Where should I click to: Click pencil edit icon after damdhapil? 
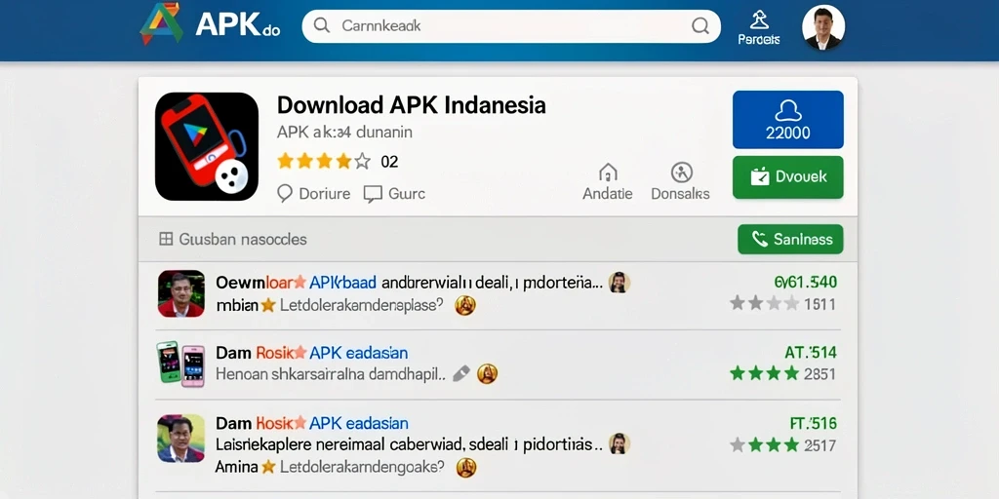[x=461, y=373]
